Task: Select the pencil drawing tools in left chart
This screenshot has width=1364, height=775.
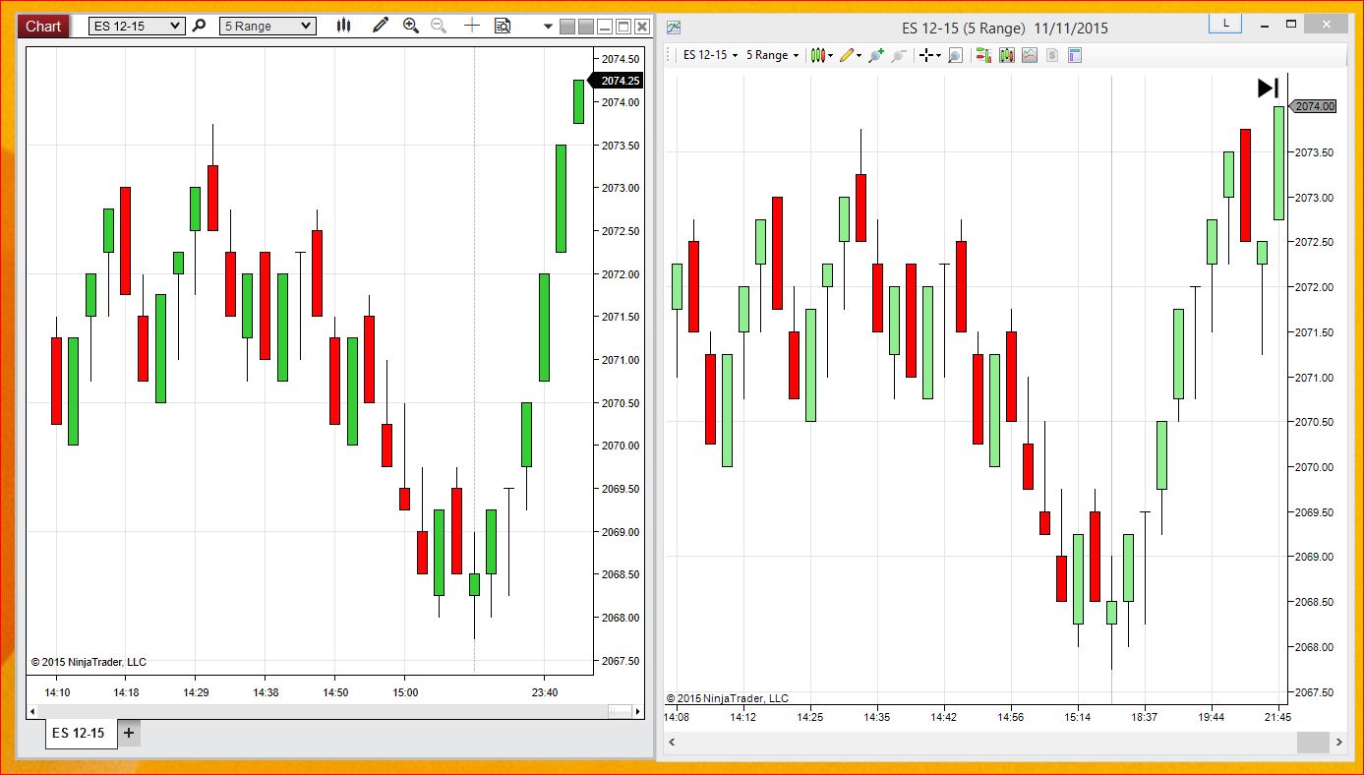Action: [x=381, y=27]
